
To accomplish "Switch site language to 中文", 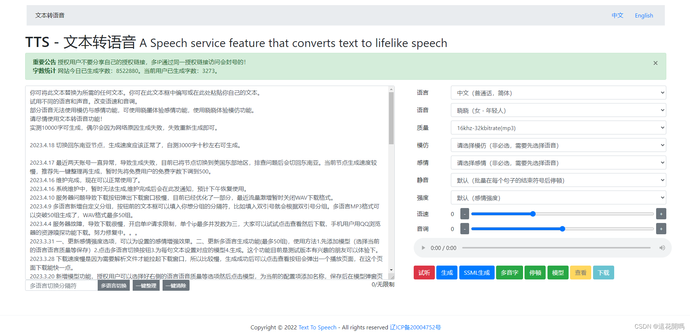I will (x=617, y=15).
